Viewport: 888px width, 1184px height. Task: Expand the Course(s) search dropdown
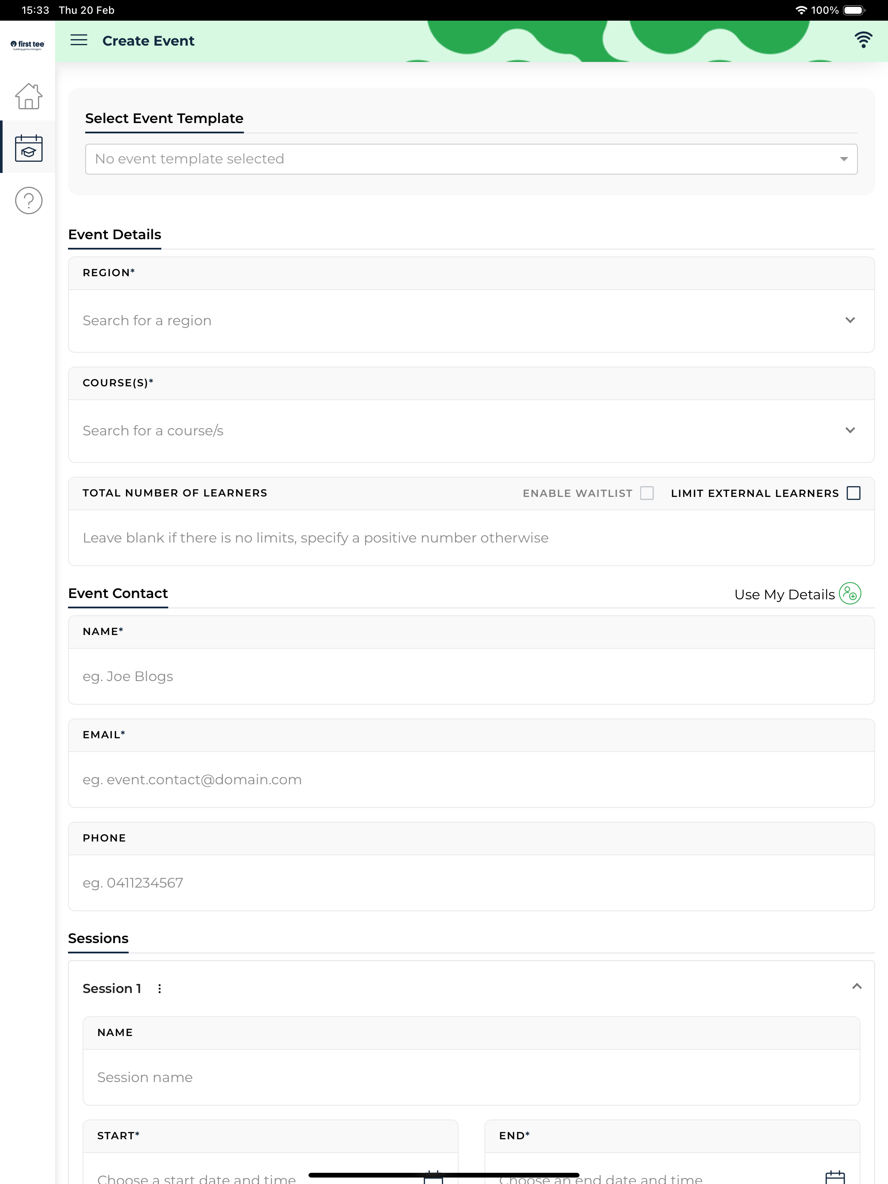pyautogui.click(x=471, y=431)
